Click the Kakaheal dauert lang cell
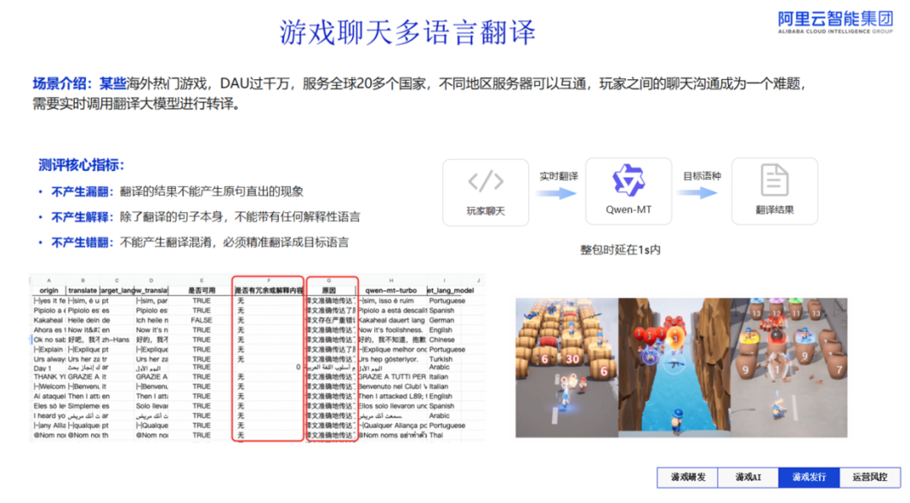This screenshot has width=910, height=503. point(392,320)
